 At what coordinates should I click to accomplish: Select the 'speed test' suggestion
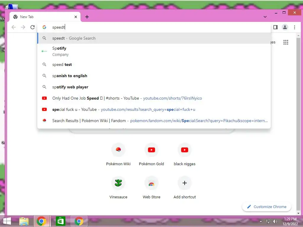click(154, 64)
